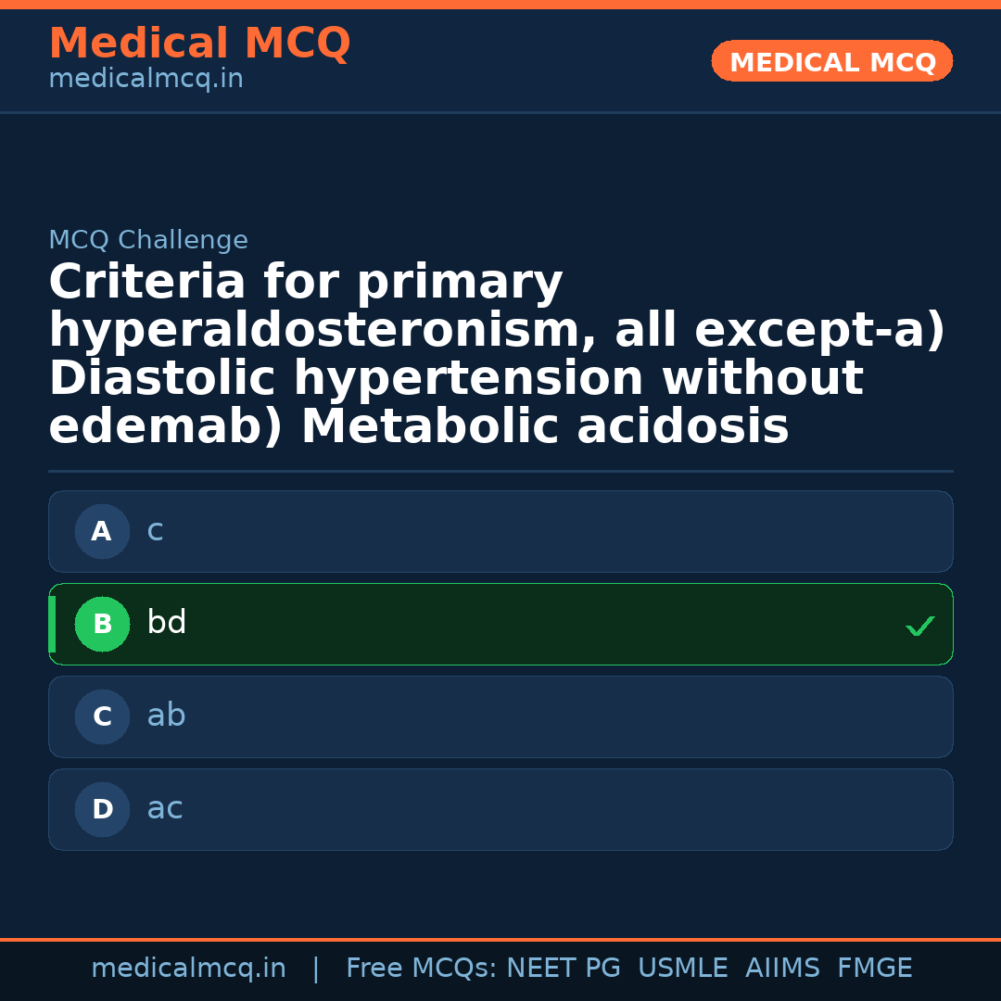Click the FMGE text in the footer
The width and height of the screenshot is (1001, 1001).
(874, 968)
